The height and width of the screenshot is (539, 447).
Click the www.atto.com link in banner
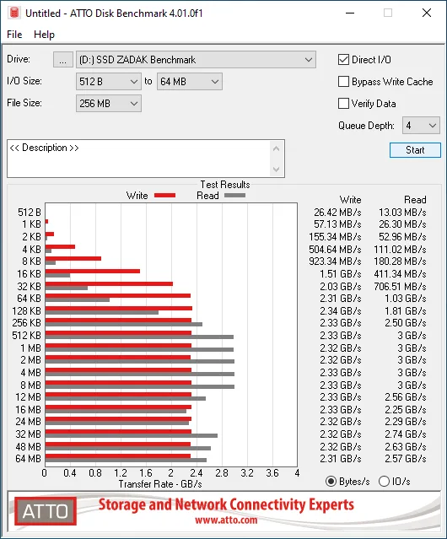click(226, 520)
